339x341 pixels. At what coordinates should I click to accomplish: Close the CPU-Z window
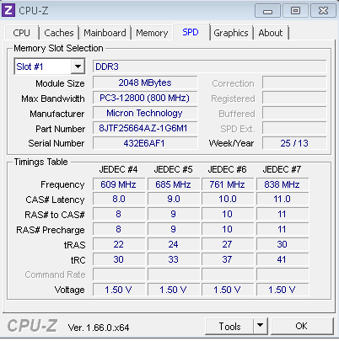click(323, 11)
